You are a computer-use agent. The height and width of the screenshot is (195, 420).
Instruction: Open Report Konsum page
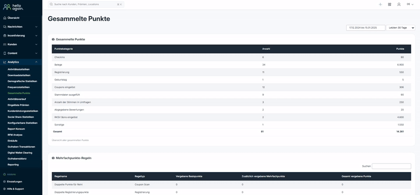click(16, 129)
